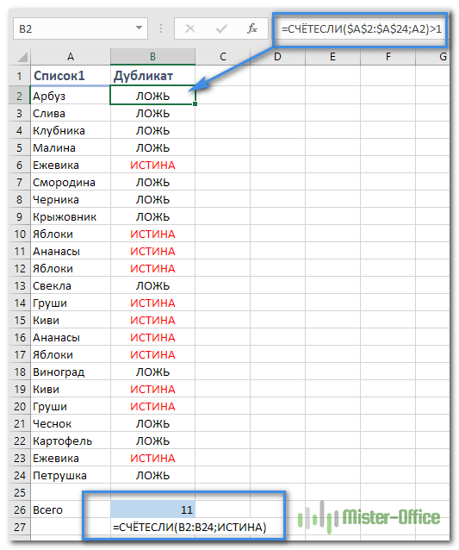Select the Черника cell

(71, 199)
